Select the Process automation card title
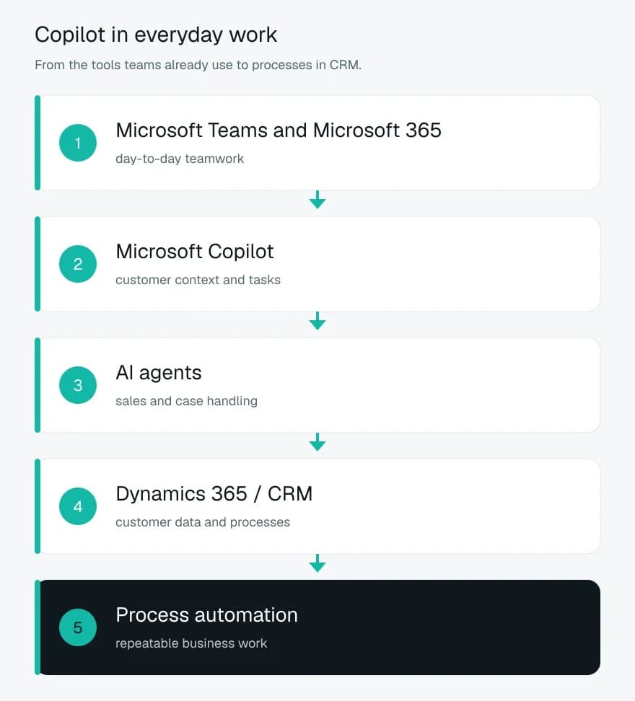635x701 pixels. (x=206, y=615)
